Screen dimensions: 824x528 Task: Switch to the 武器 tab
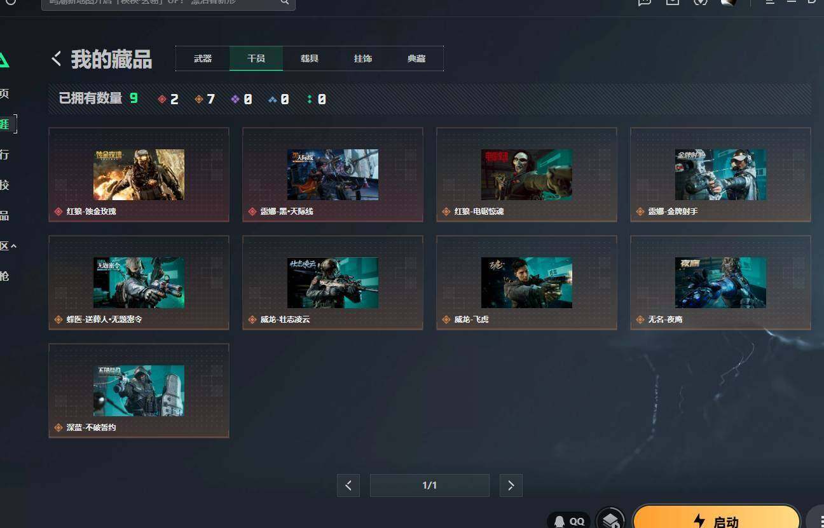pyautogui.click(x=203, y=58)
